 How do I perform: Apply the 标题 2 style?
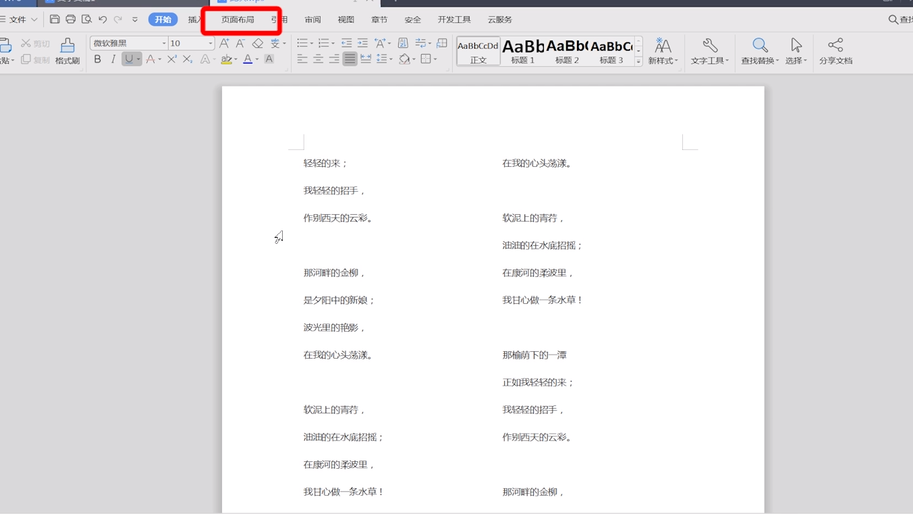pos(567,51)
